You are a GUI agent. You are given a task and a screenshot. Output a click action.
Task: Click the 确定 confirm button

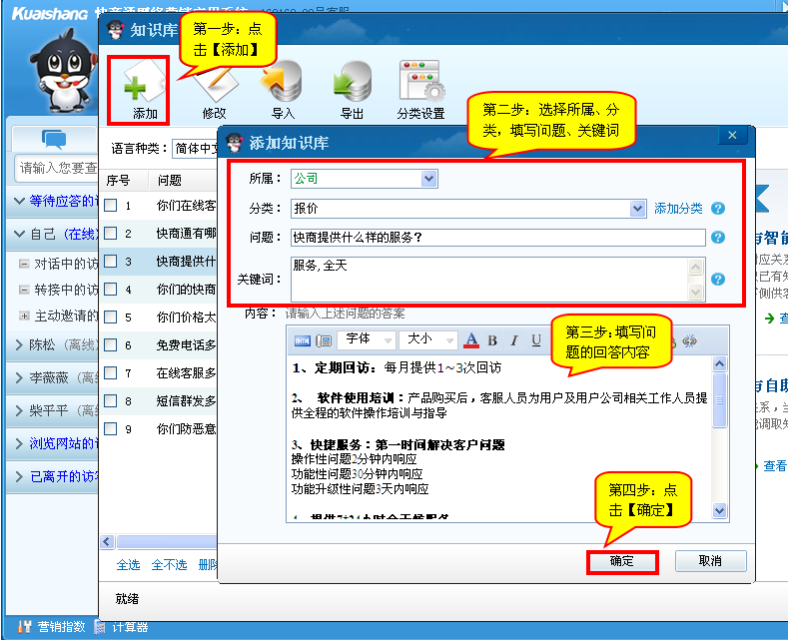(621, 561)
